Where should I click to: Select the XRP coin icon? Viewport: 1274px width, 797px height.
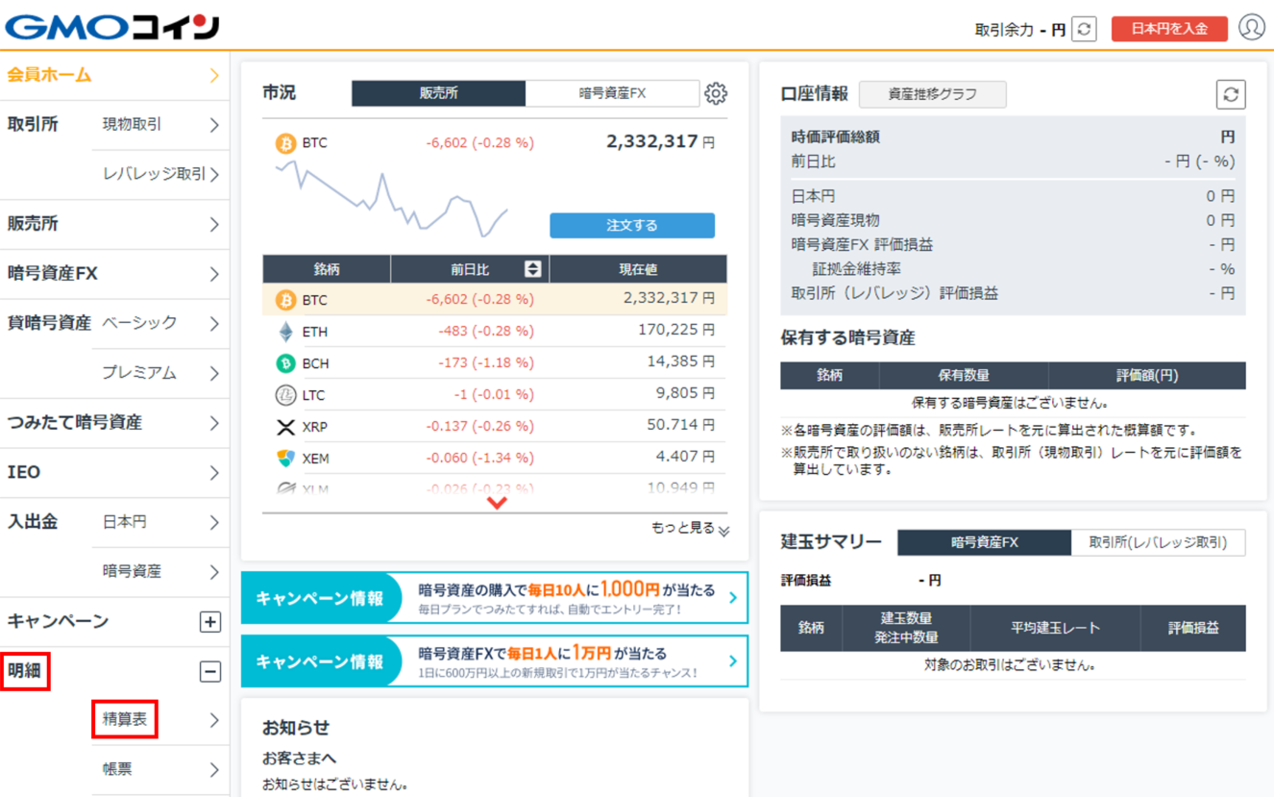[285, 427]
